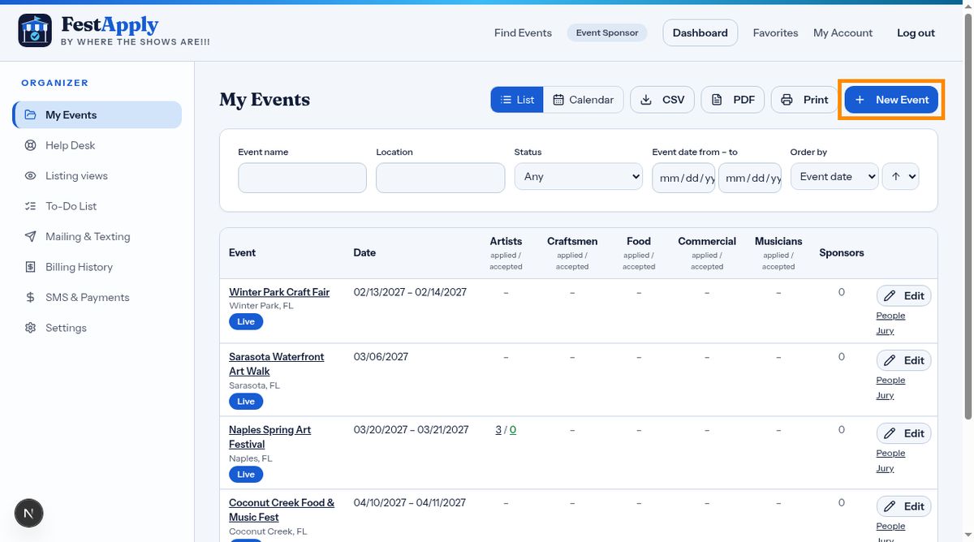Click the FestApply logo icon

point(35,31)
